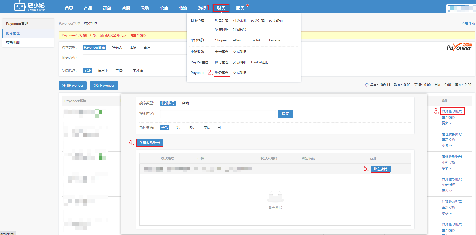
Task: Open the 财务 top menu
Action: click(221, 8)
